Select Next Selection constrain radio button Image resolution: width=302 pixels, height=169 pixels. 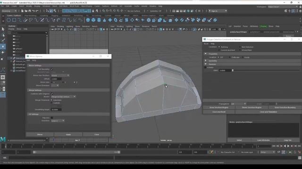pos(240,47)
